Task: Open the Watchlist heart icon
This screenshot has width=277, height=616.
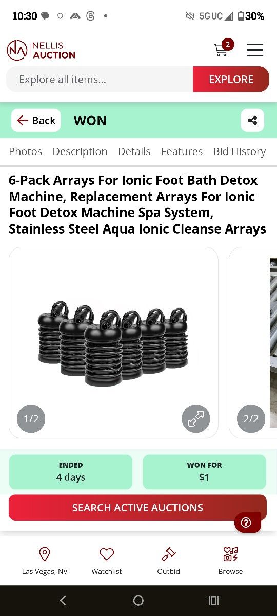Action: (x=107, y=554)
